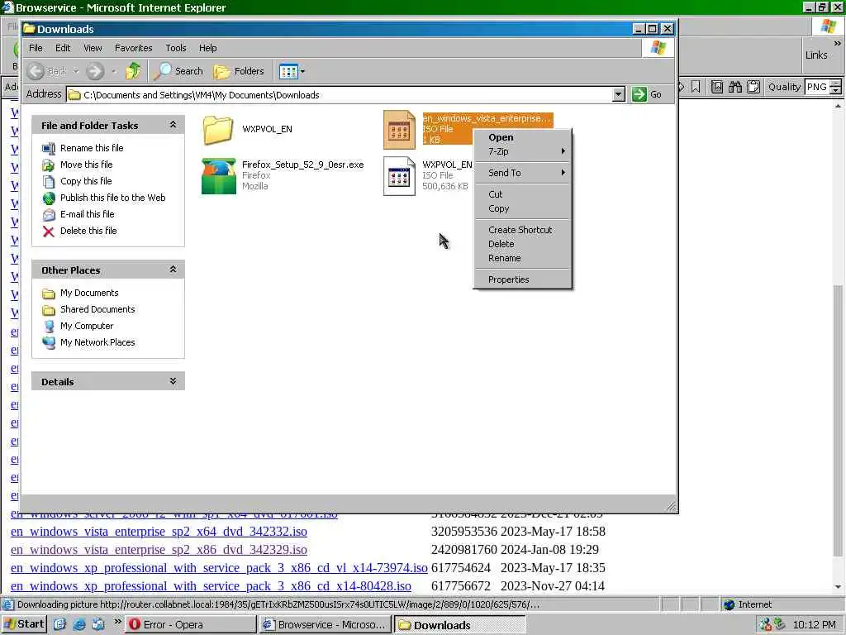Click the XP professional x14-80428.iso link
Image resolution: width=846 pixels, height=635 pixels.
tap(211, 586)
